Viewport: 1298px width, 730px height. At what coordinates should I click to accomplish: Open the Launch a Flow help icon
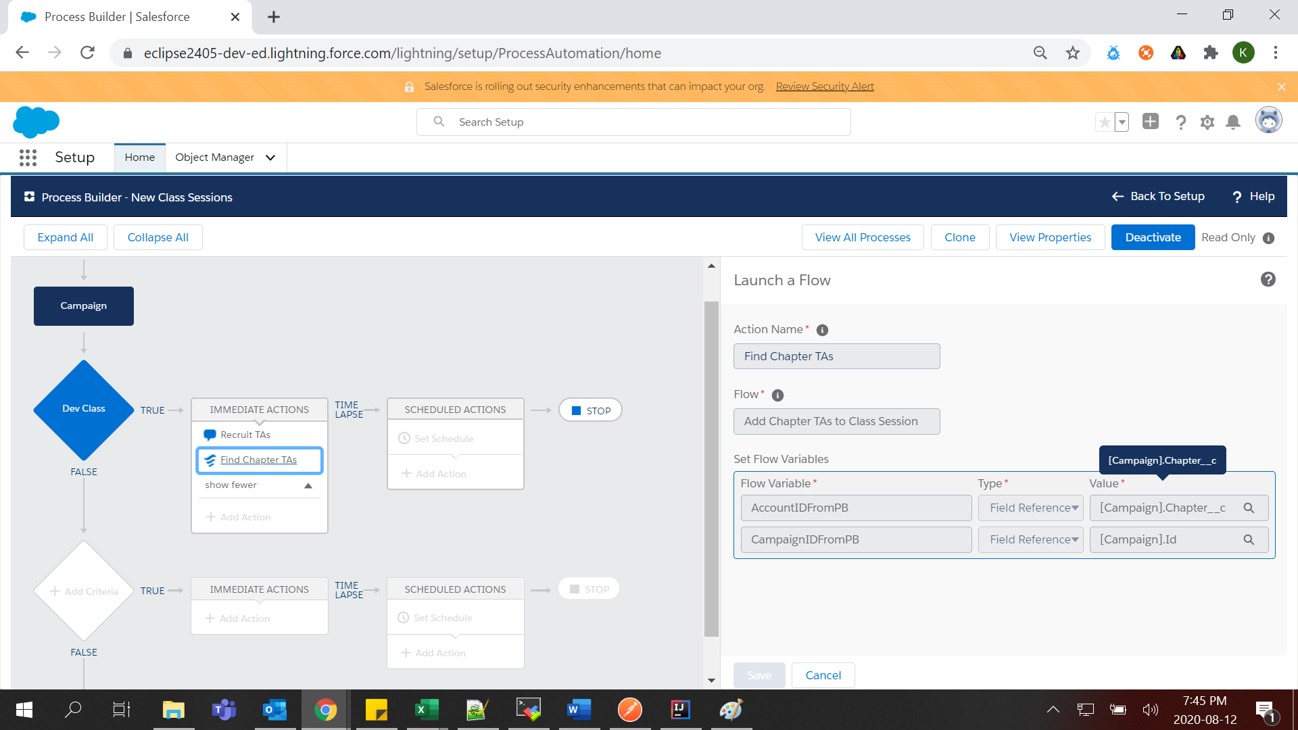click(1268, 280)
